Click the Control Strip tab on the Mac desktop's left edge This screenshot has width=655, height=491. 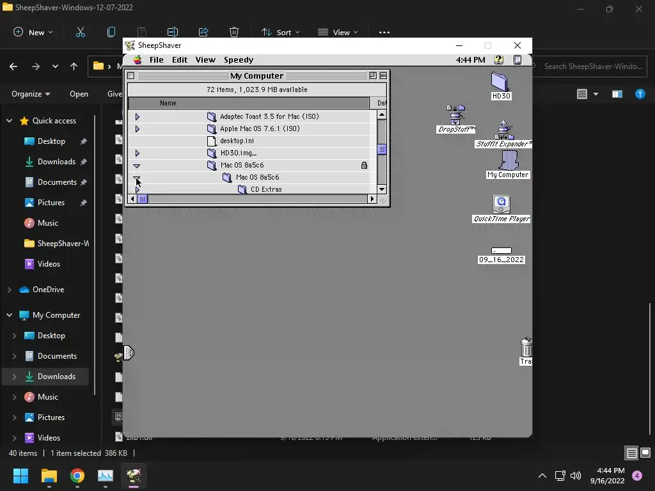[128, 353]
